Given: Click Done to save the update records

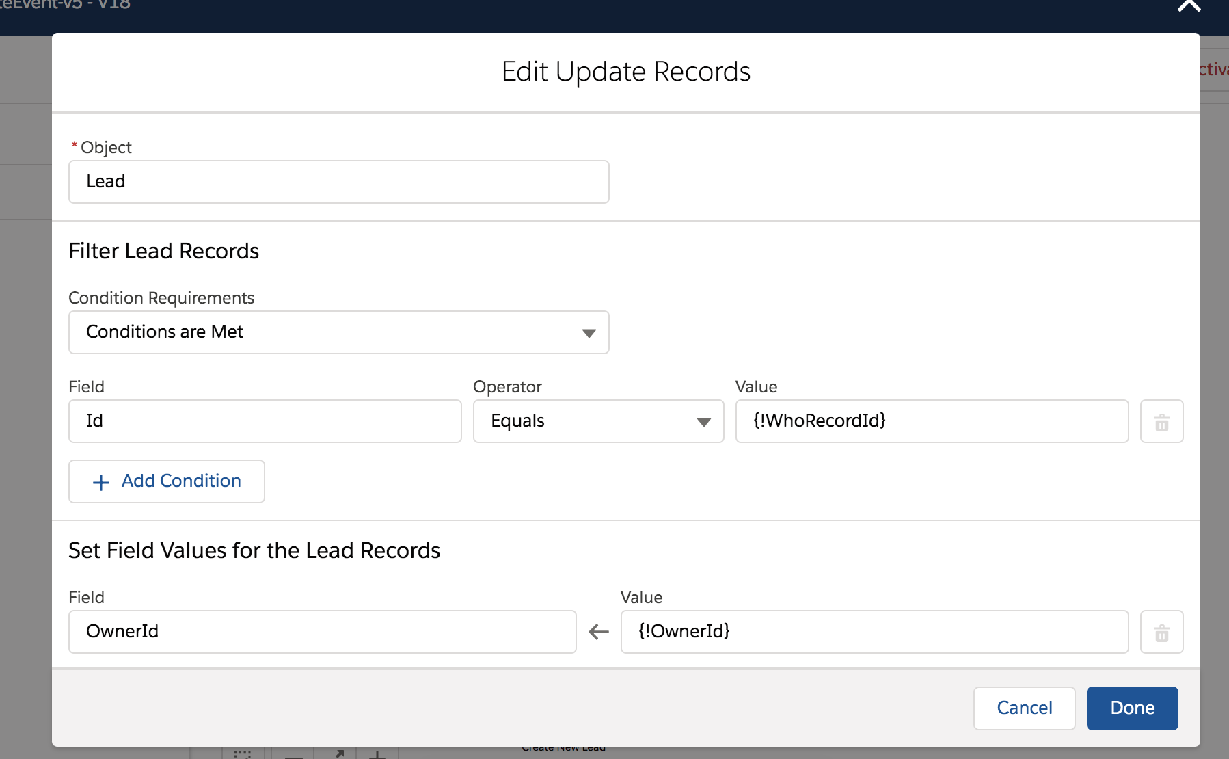Looking at the screenshot, I should click(x=1132, y=708).
